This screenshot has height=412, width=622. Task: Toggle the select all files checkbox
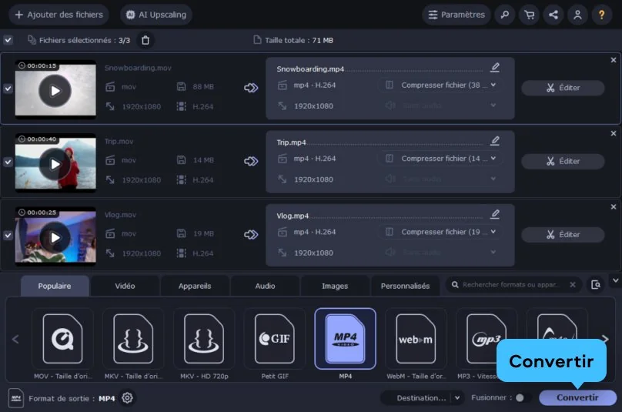[x=8, y=40]
